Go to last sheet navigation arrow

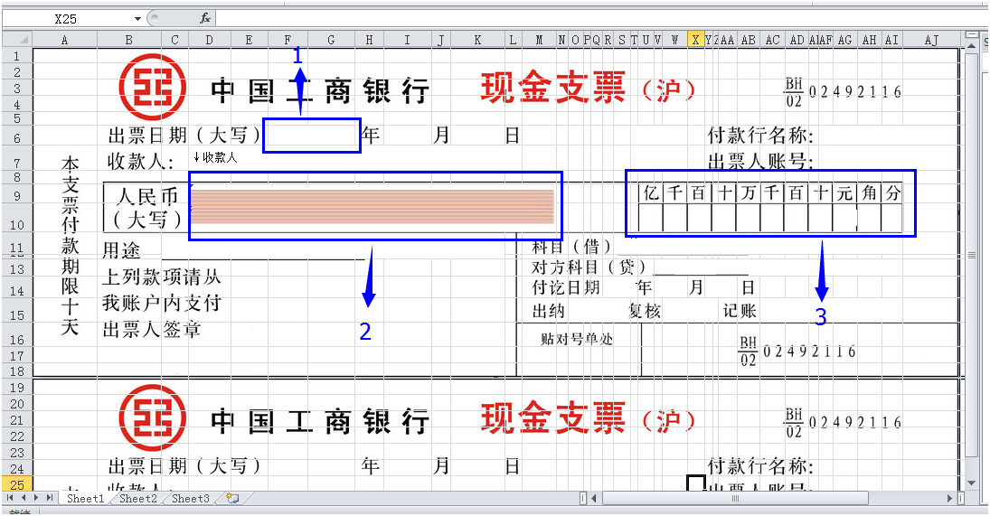pos(49,498)
